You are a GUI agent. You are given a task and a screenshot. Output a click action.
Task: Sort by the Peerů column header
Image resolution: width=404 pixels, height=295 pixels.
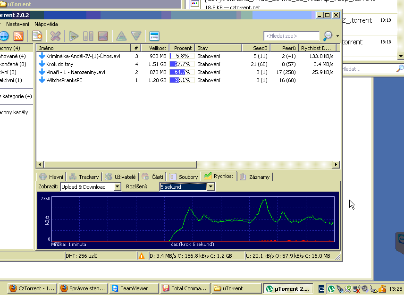pyautogui.click(x=285, y=48)
